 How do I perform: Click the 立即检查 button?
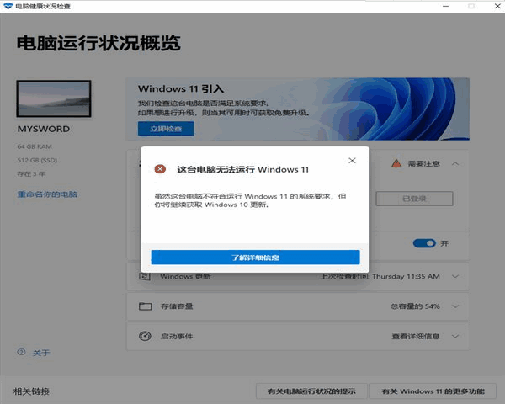point(166,129)
